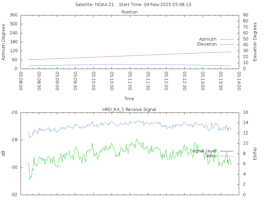Click the Azimuth legend label
This screenshot has width=267, height=200.
(x=208, y=39)
